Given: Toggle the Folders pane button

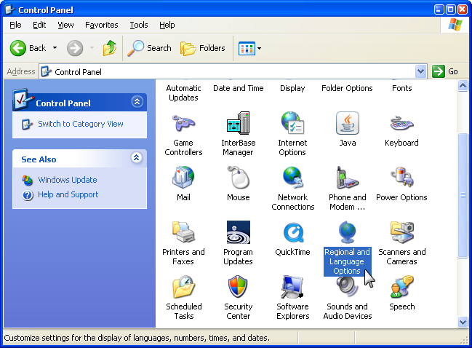Looking at the screenshot, I should [203, 48].
